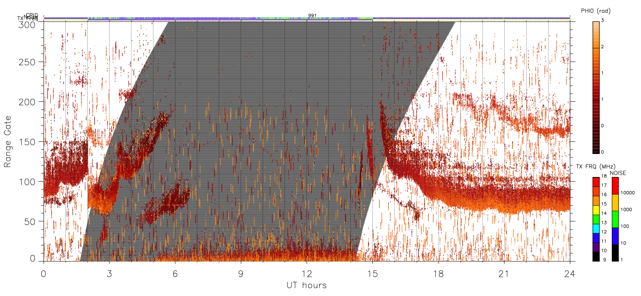Screen dimensions: 641x296
Task: Click the '14' label in TX FRQ legend
Action: [604, 213]
